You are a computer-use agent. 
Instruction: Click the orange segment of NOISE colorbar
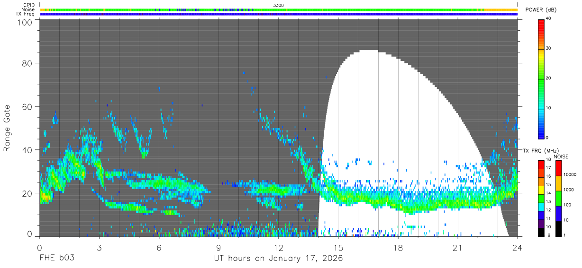click(x=558, y=183)
